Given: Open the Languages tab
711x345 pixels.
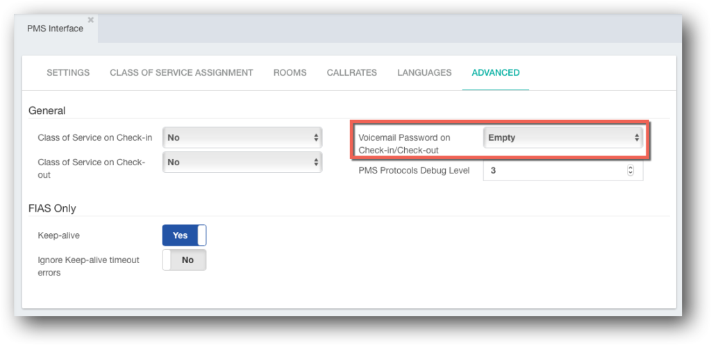Looking at the screenshot, I should (x=424, y=72).
